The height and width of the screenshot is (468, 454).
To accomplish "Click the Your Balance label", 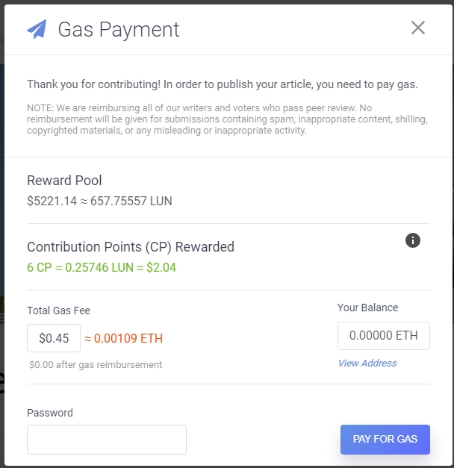I will point(368,308).
